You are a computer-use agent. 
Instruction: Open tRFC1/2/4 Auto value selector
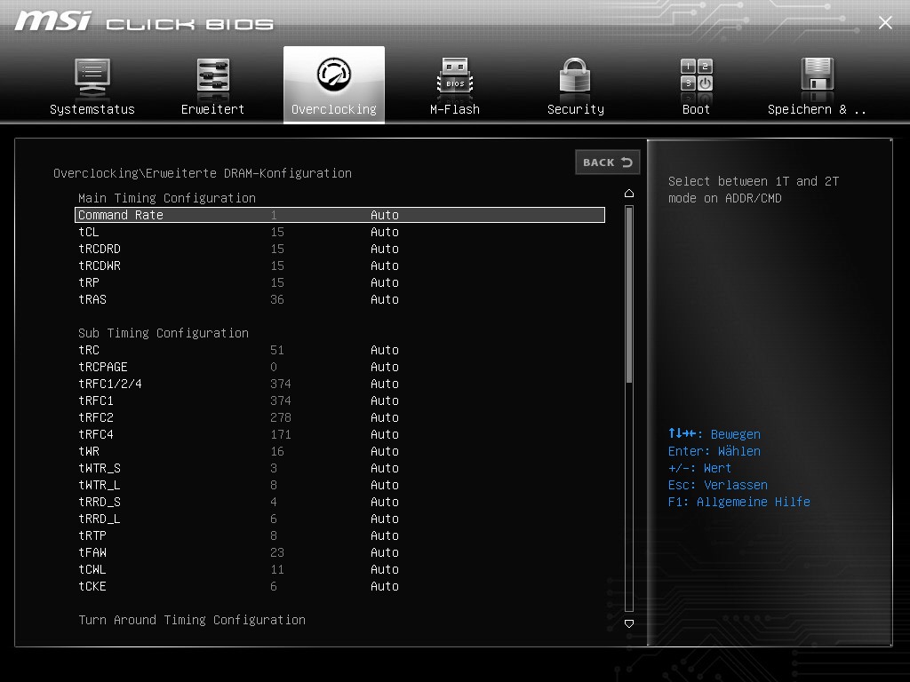(x=384, y=384)
